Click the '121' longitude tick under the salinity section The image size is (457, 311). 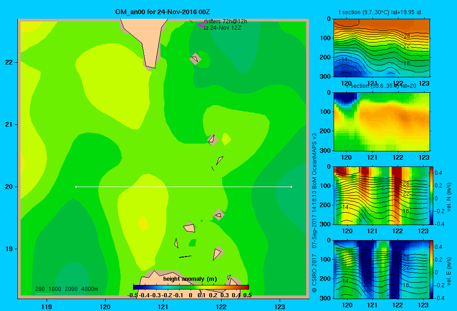372,157
